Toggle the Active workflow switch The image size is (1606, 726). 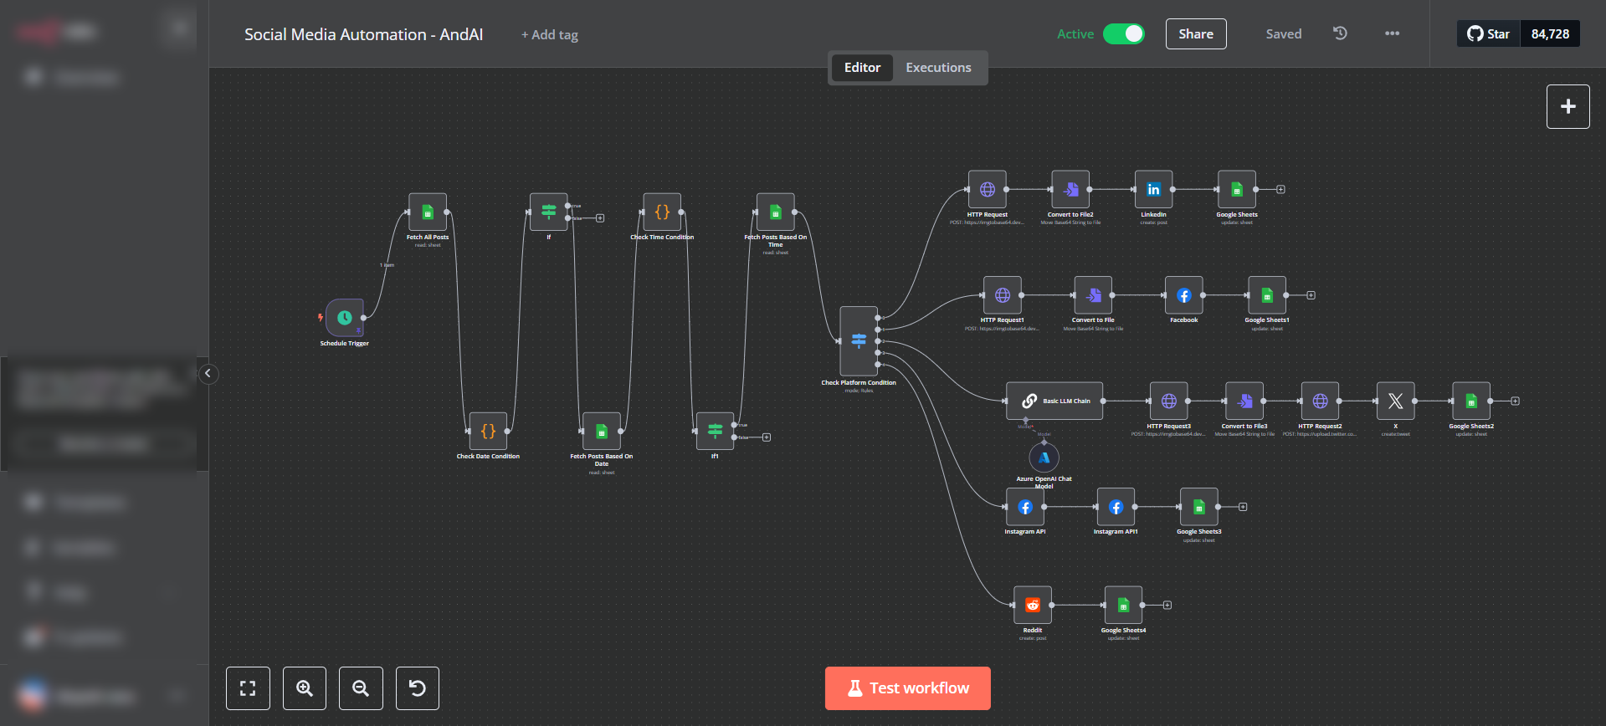(1123, 34)
